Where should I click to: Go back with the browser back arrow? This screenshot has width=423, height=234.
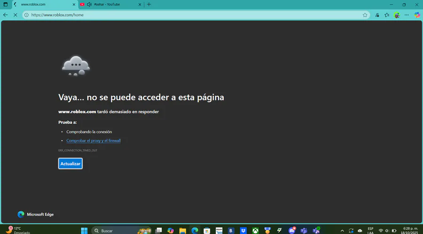[5, 15]
